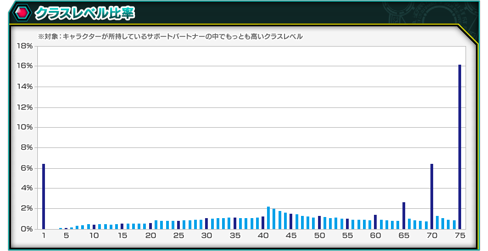Click the 8% y-axis label

pos(26,147)
